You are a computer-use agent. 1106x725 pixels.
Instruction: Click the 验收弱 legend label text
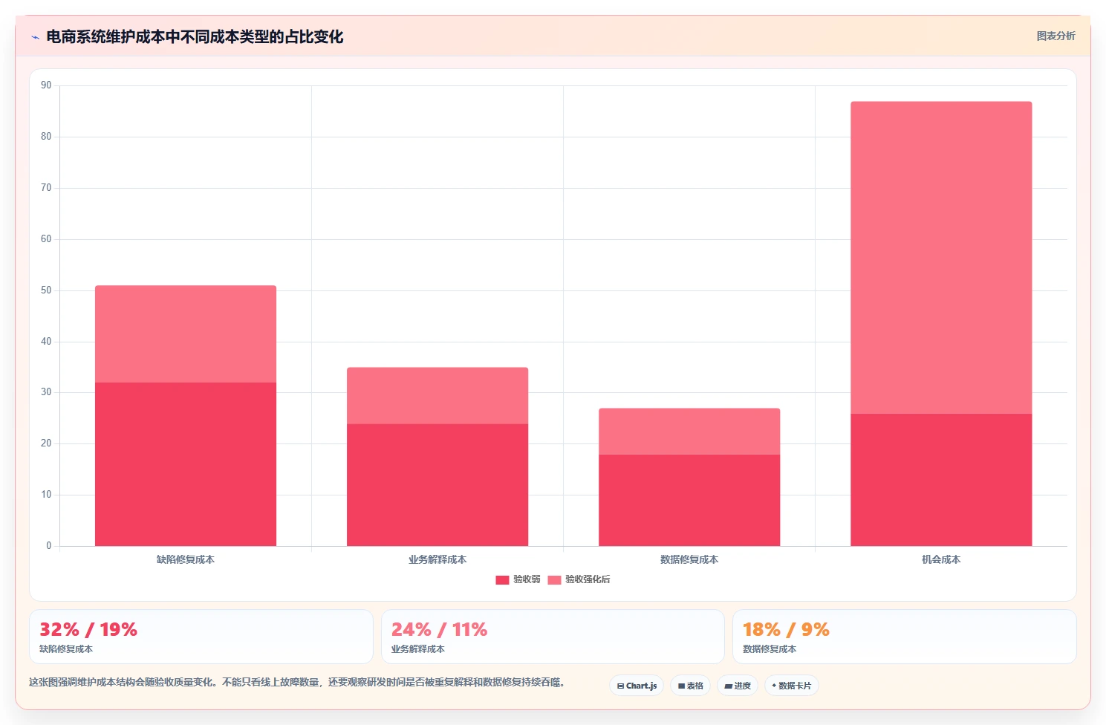click(x=527, y=579)
